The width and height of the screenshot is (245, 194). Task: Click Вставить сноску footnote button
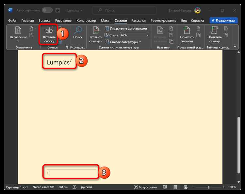(49, 35)
